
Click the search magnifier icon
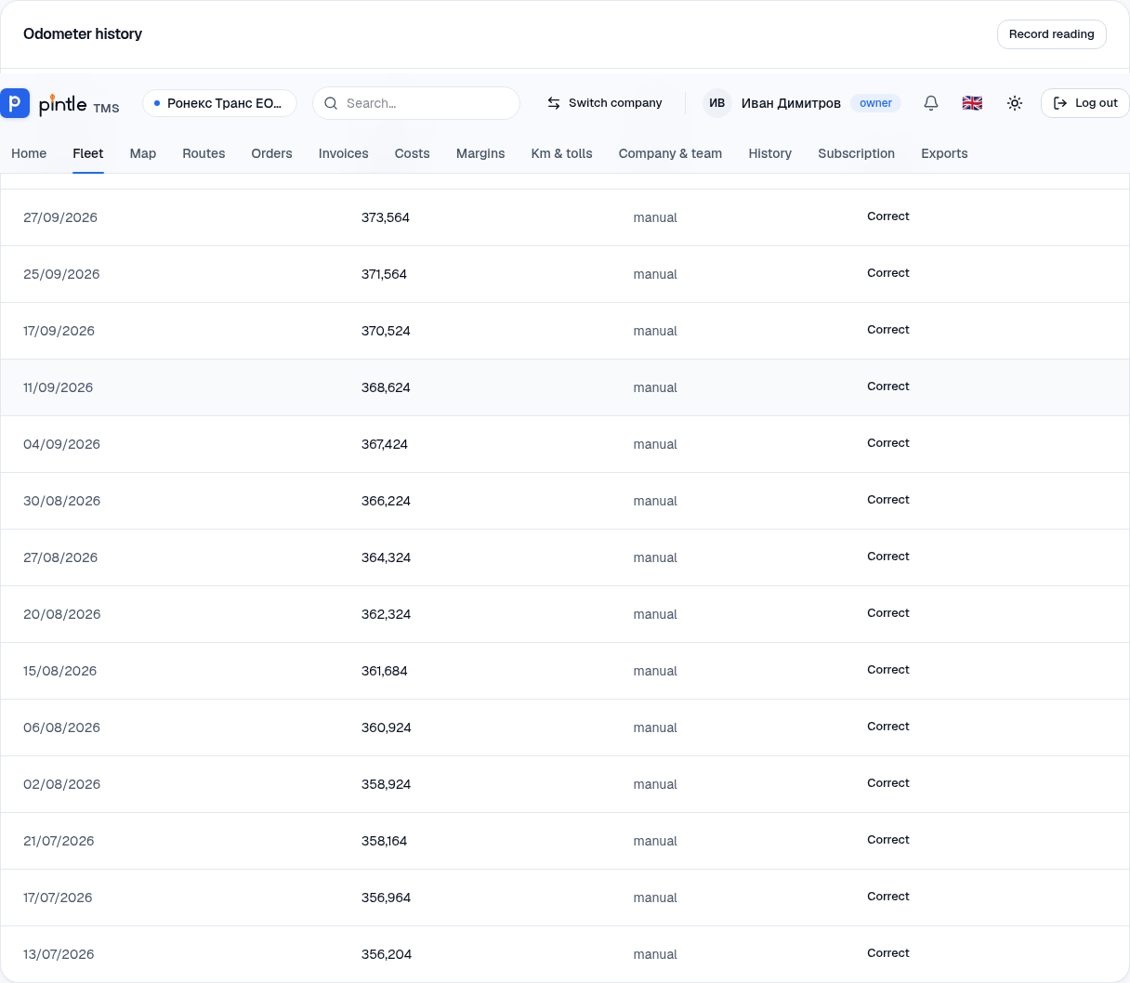[x=331, y=103]
